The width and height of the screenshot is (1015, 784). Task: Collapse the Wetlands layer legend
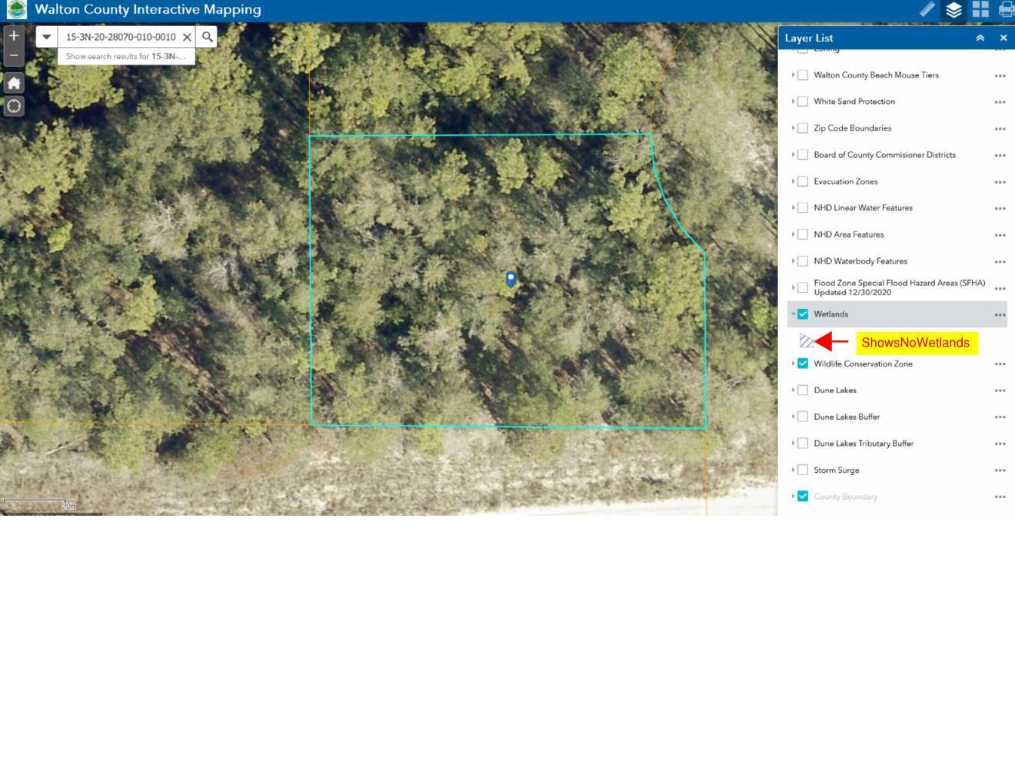(793, 314)
